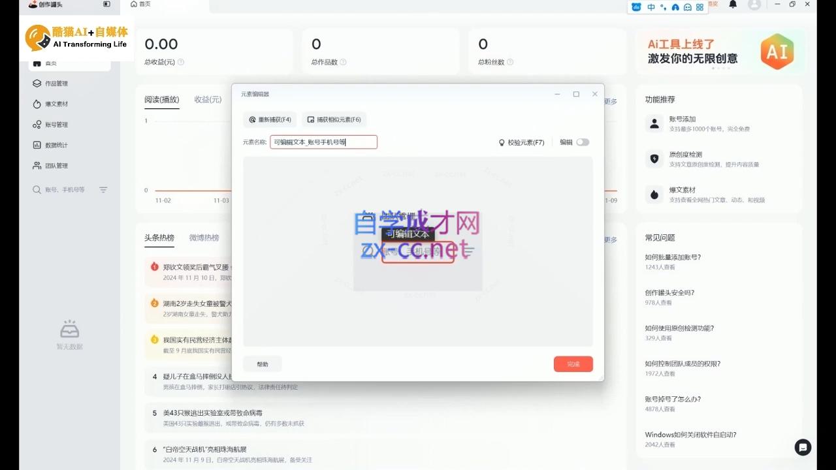Click the 帮助 button in the dialog
Image resolution: width=836 pixels, height=470 pixels.
pos(263,364)
